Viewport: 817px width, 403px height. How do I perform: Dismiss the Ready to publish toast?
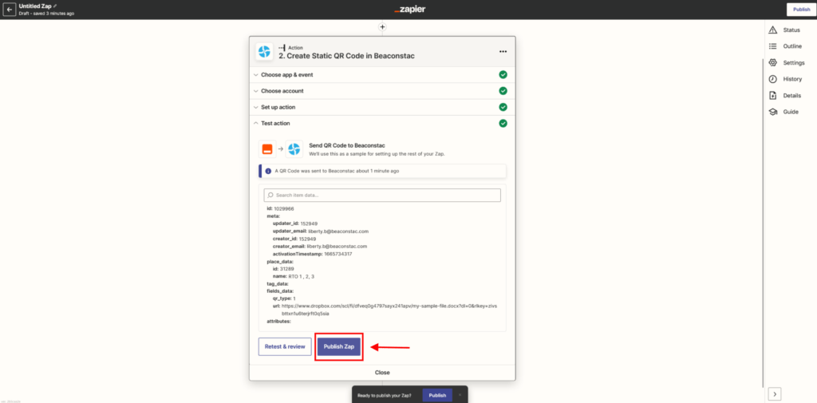point(460,395)
